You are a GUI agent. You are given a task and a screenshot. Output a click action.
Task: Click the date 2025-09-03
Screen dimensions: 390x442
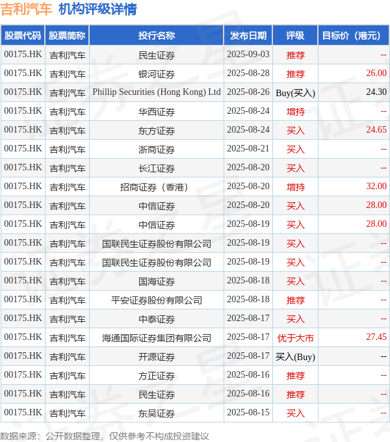pyautogui.click(x=248, y=54)
